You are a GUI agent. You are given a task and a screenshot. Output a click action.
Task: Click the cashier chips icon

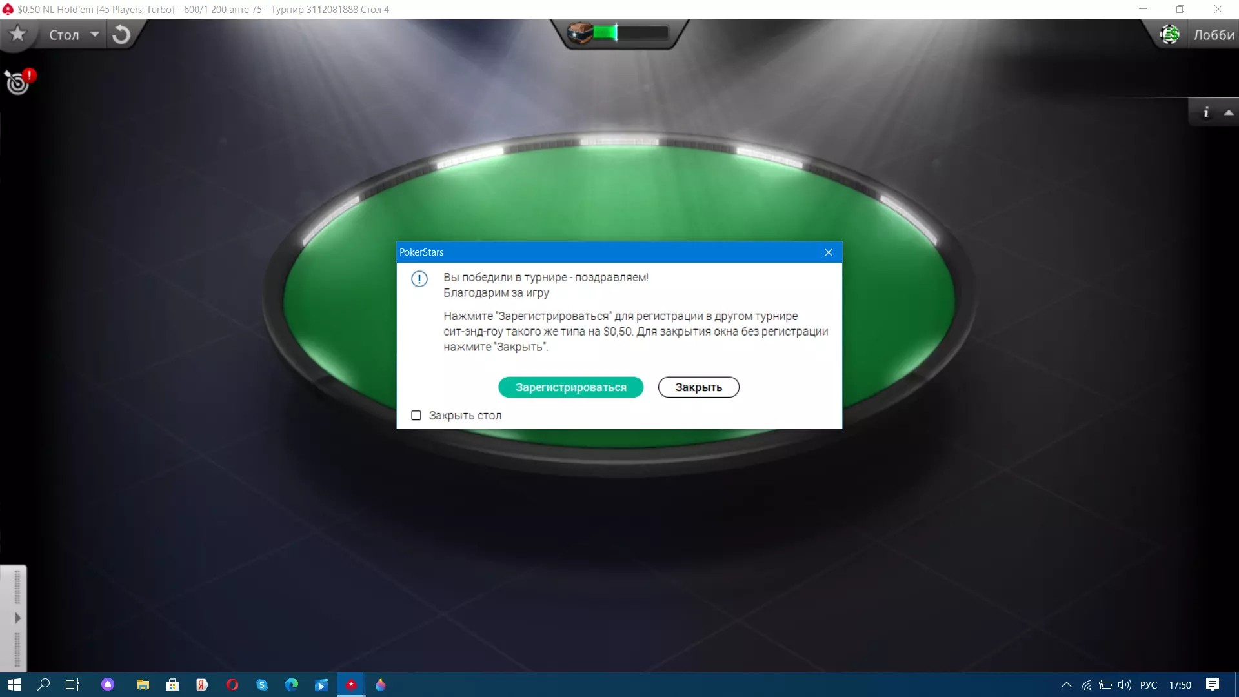pyautogui.click(x=1169, y=34)
